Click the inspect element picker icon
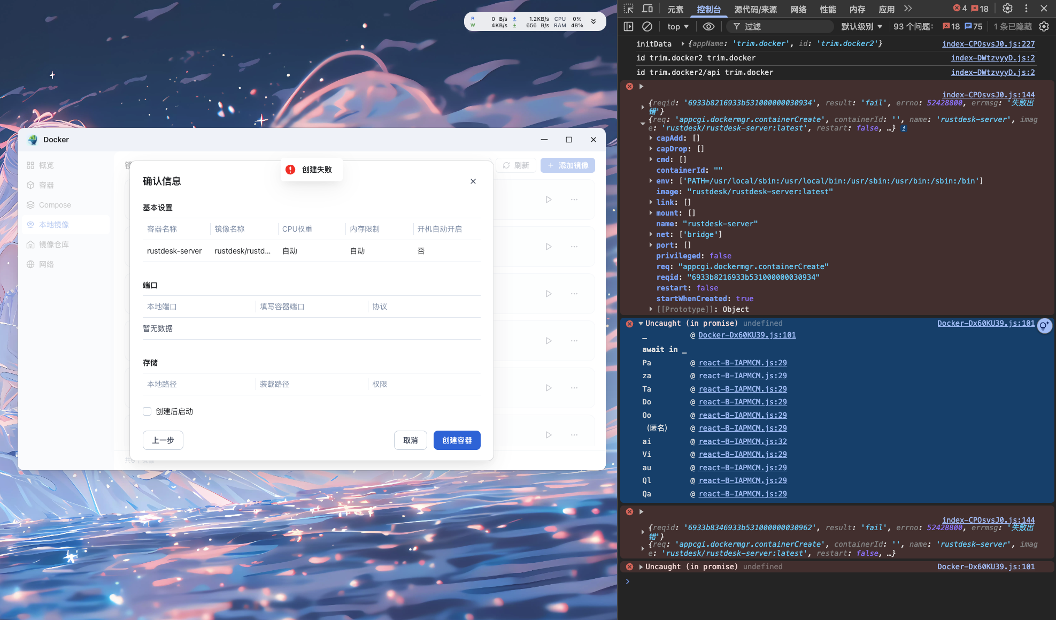The image size is (1056, 620). pos(629,9)
